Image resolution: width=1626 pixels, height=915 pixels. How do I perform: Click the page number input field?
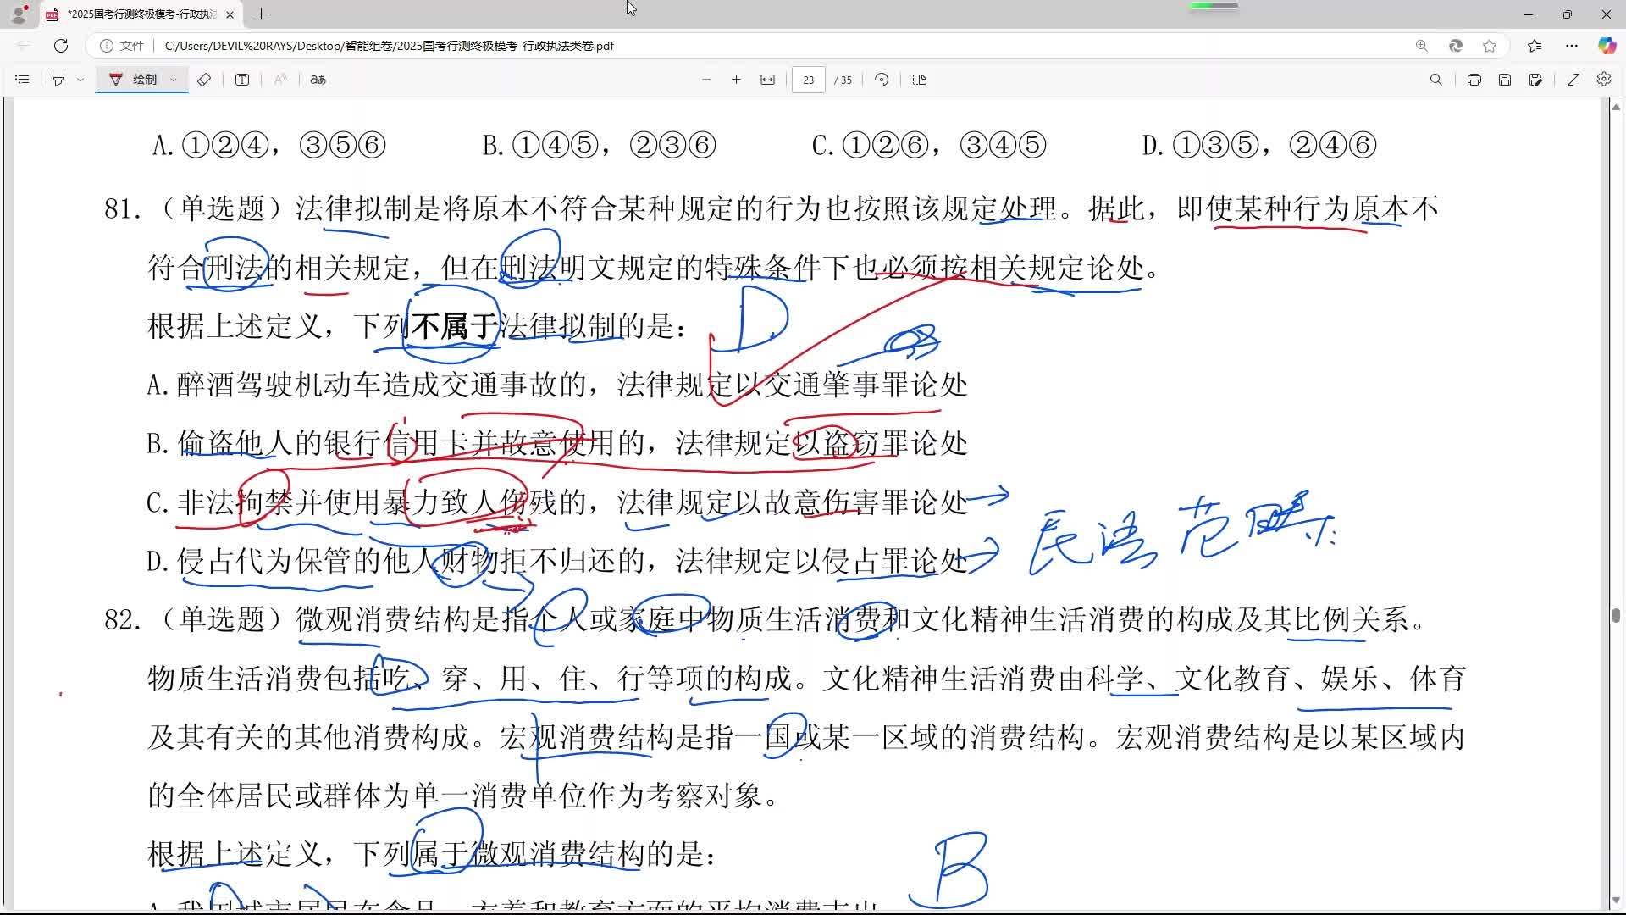point(808,80)
